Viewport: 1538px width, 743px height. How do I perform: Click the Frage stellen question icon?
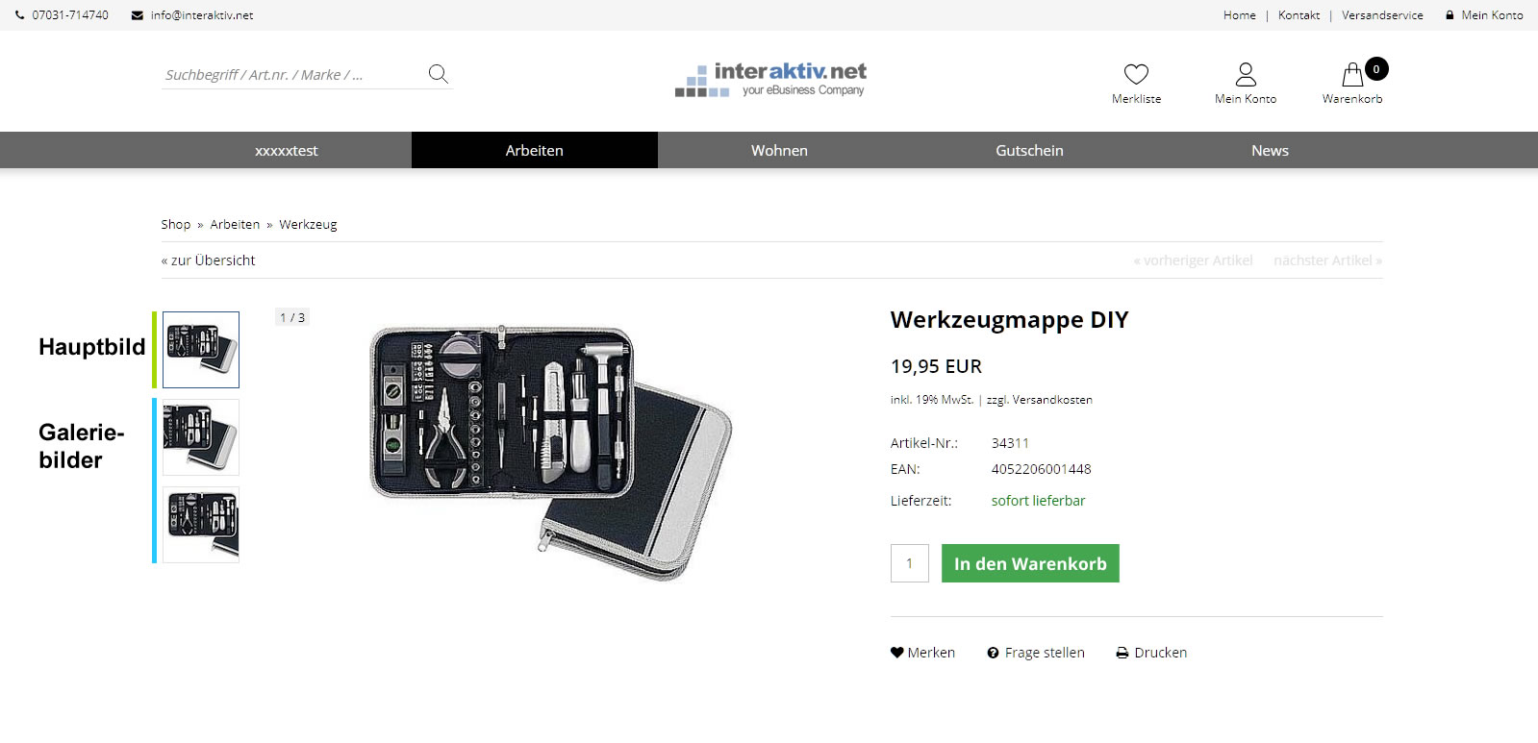point(993,653)
